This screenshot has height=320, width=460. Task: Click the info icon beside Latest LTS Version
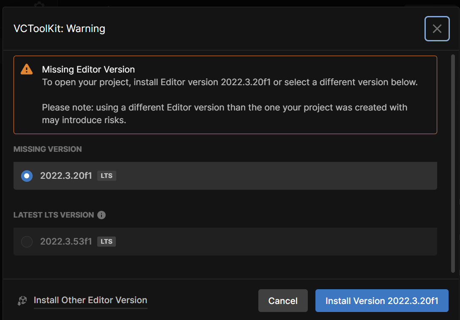101,215
